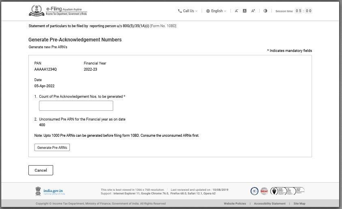Click the red Entrust security badge

pos(264,191)
